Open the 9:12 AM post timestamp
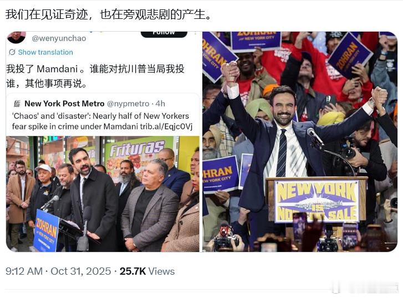Image resolution: width=403 pixels, height=298 pixels. pyautogui.click(x=24, y=271)
